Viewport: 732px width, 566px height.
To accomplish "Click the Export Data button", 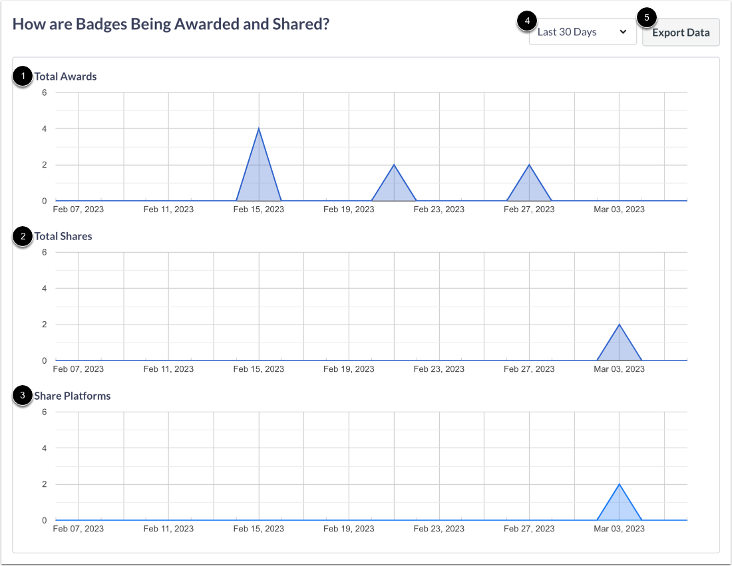I will click(681, 32).
